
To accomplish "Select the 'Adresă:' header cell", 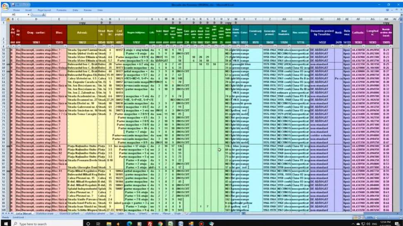I will [82, 33].
